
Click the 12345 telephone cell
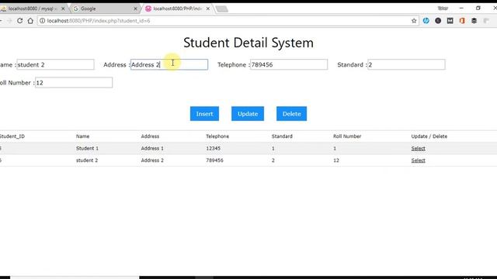(x=213, y=148)
